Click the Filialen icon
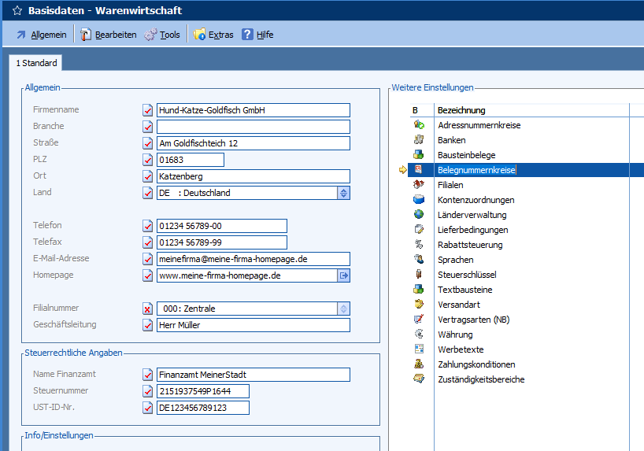 (x=419, y=185)
